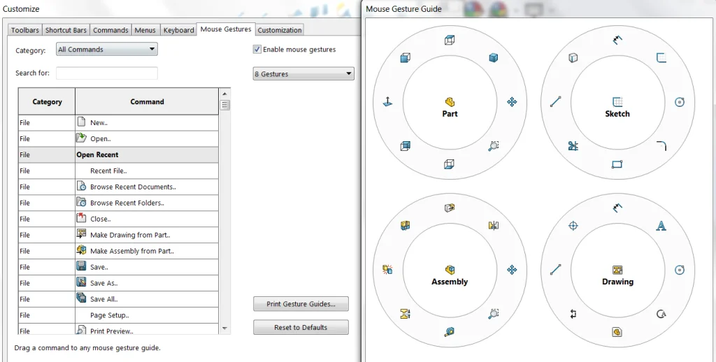The height and width of the screenshot is (362, 716).
Task: Select the Close.. command row
Action: 118,219
